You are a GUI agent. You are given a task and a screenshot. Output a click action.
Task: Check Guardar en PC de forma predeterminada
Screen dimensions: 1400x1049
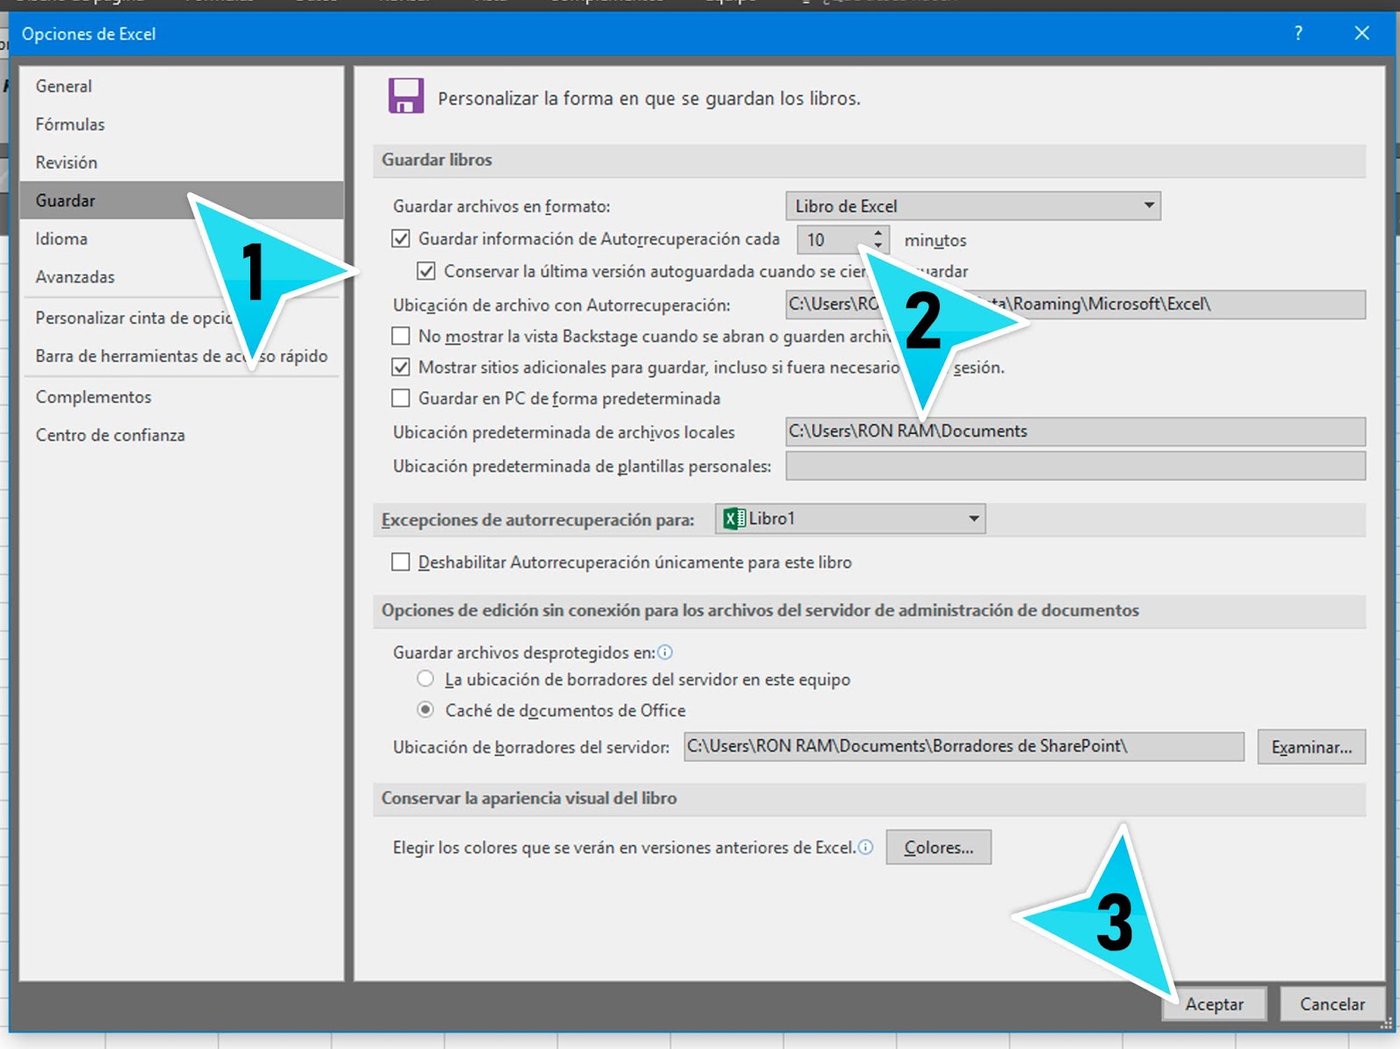click(x=401, y=398)
